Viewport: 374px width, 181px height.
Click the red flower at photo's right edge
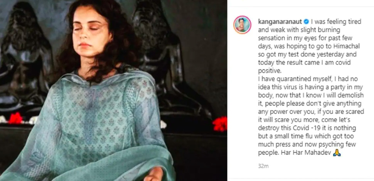[x=220, y=124]
